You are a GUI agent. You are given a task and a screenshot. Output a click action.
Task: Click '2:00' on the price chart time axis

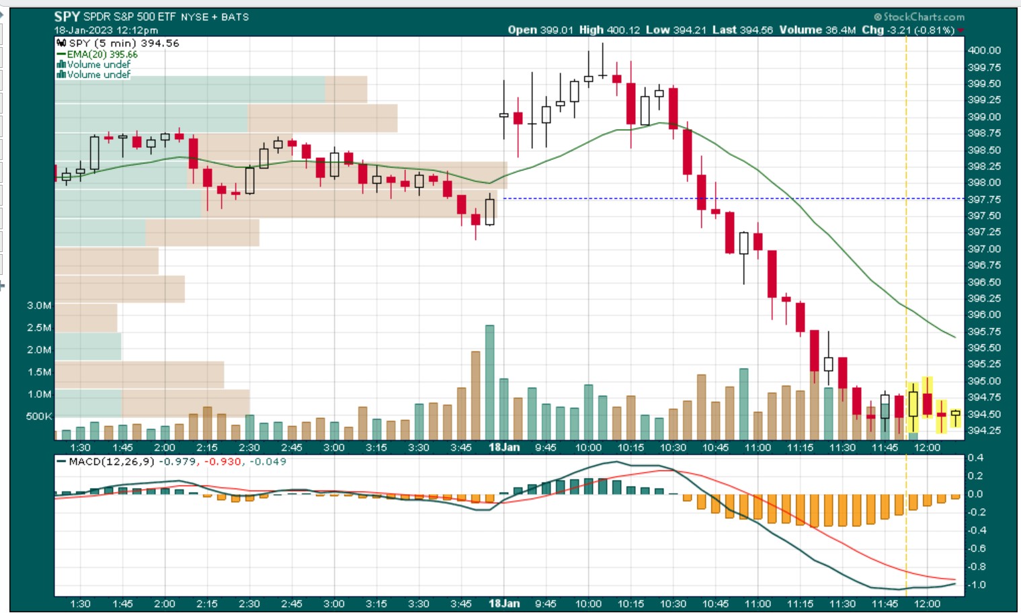(165, 448)
